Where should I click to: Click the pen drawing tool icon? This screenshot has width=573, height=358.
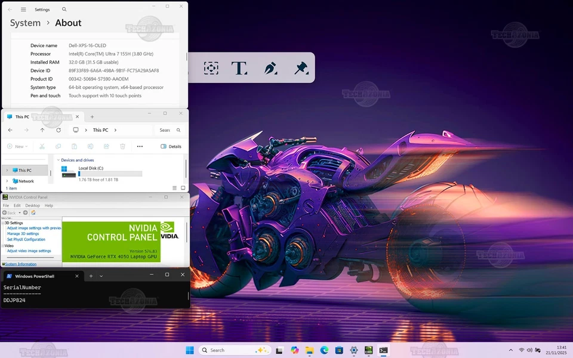tap(270, 68)
